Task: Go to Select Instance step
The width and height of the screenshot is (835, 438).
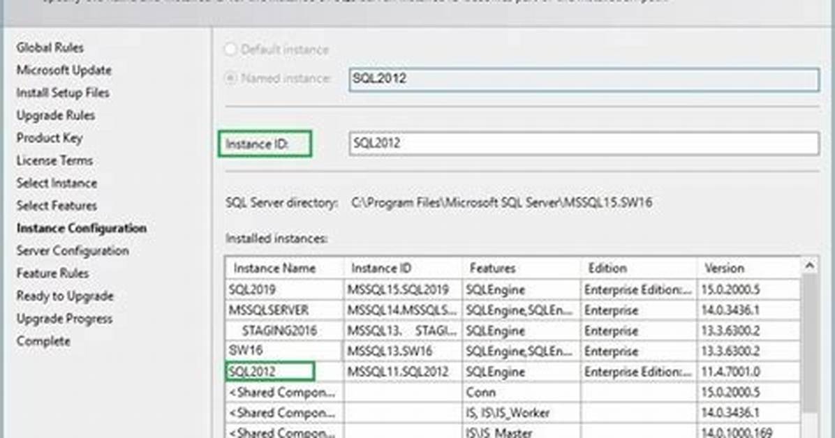Action: click(57, 183)
